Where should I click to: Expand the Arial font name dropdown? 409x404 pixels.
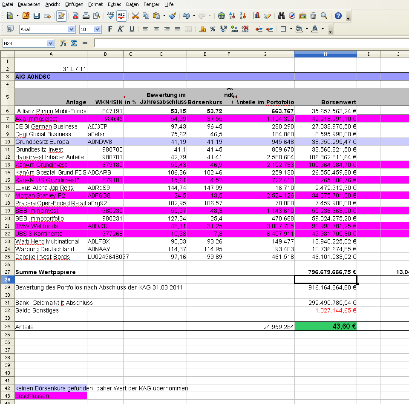click(71, 29)
